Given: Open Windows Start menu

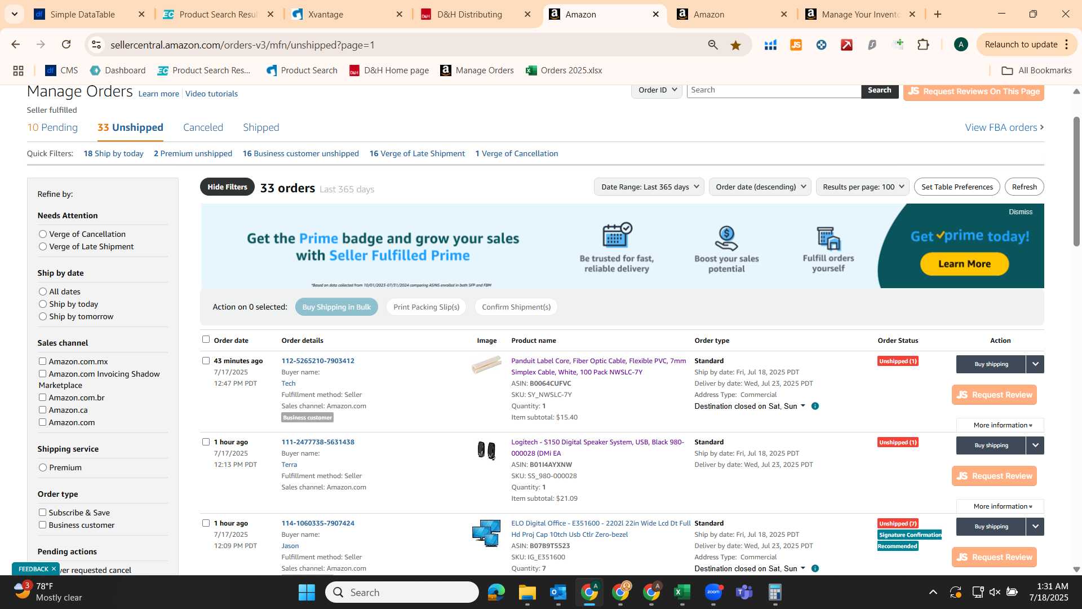Looking at the screenshot, I should tap(307, 592).
